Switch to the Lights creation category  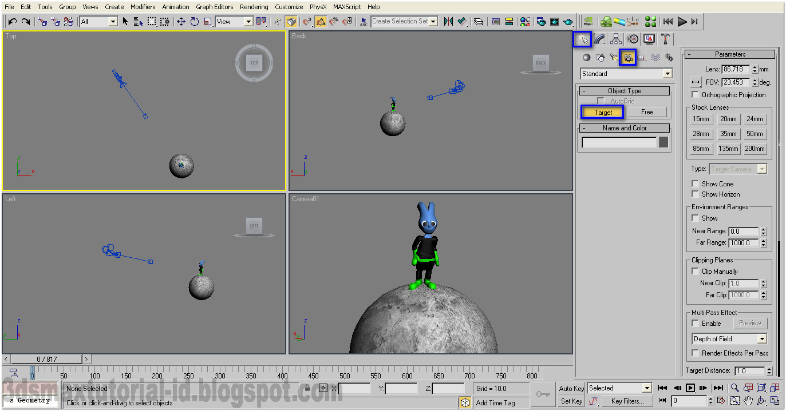pyautogui.click(x=614, y=57)
